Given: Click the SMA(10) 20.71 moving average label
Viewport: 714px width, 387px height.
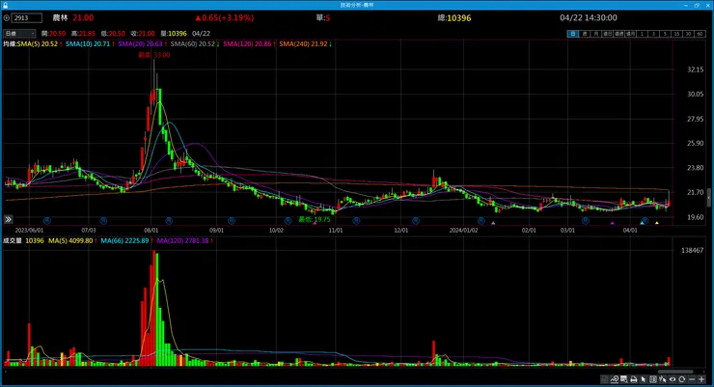Looking at the screenshot, I should click(90, 43).
